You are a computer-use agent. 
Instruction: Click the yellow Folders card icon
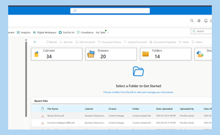coord(145,54)
